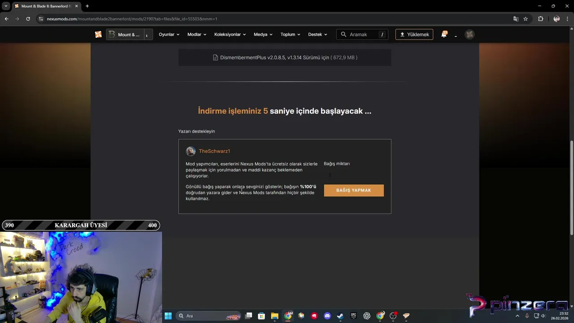Open Steam from the taskbar
Image resolution: width=574 pixels, height=323 pixels.
(340, 316)
